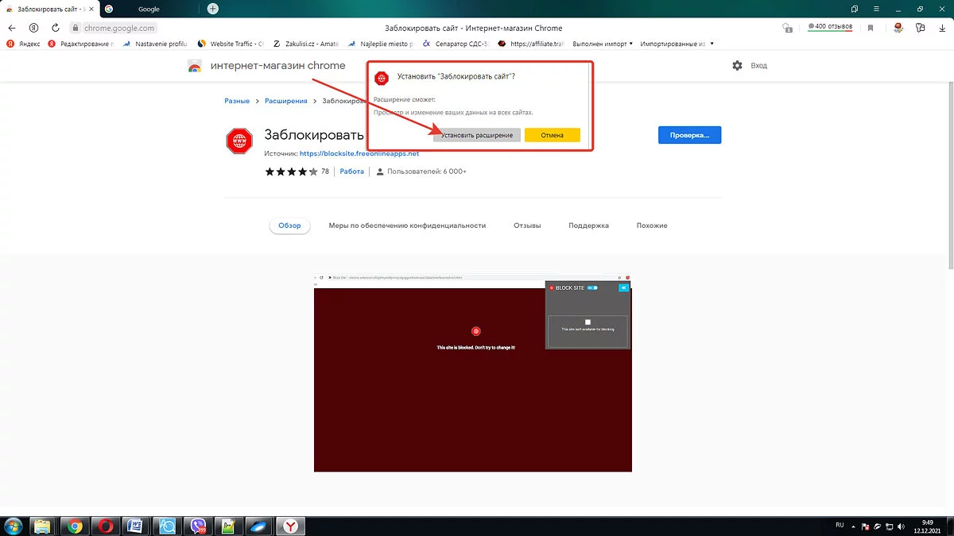954x536 pixels.
Task: Open the tab collections icon in title bar
Action: (855, 9)
